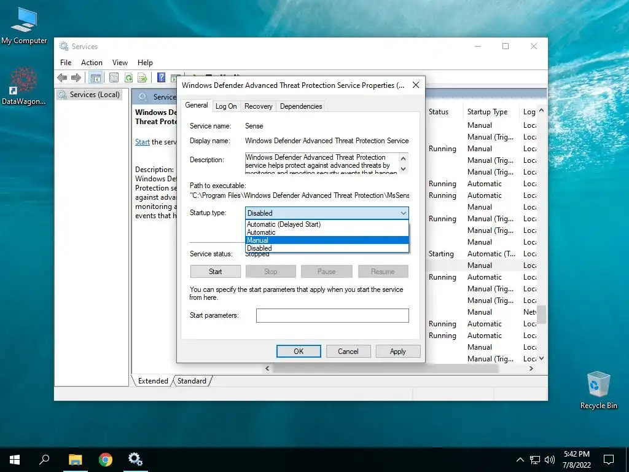Click the horizontal scrollbar left arrow
Screen dimensions: 629x472
267,369
